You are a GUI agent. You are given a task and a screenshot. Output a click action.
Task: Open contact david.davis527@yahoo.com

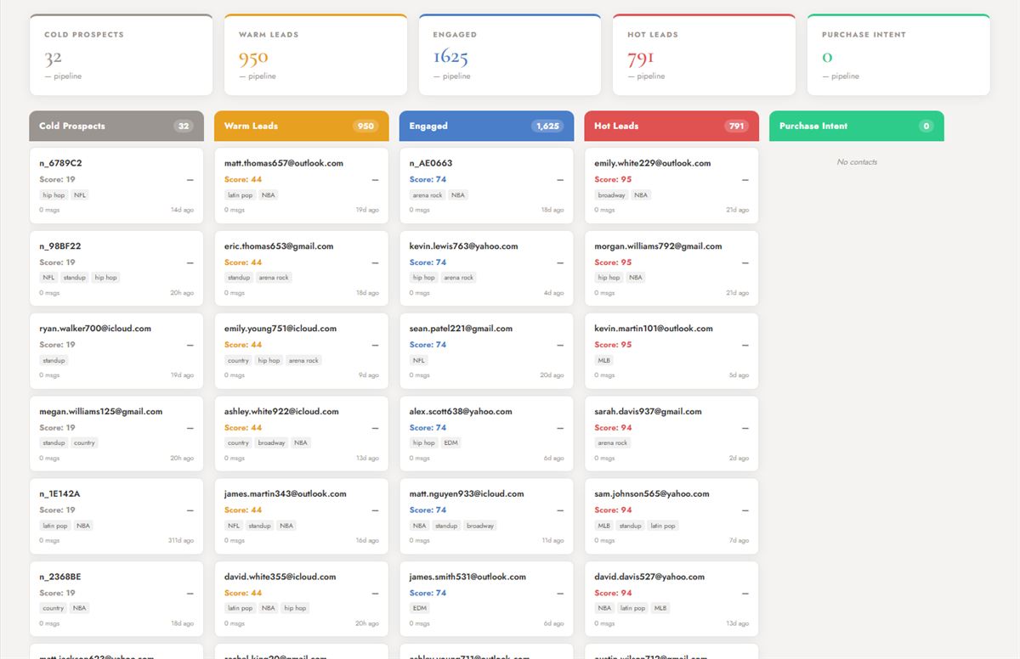click(671, 599)
